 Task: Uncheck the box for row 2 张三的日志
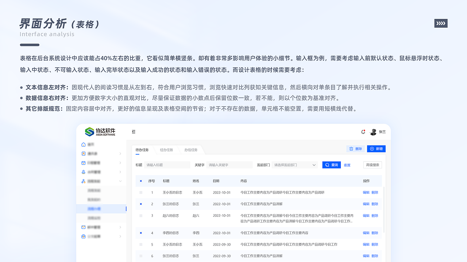141,204
